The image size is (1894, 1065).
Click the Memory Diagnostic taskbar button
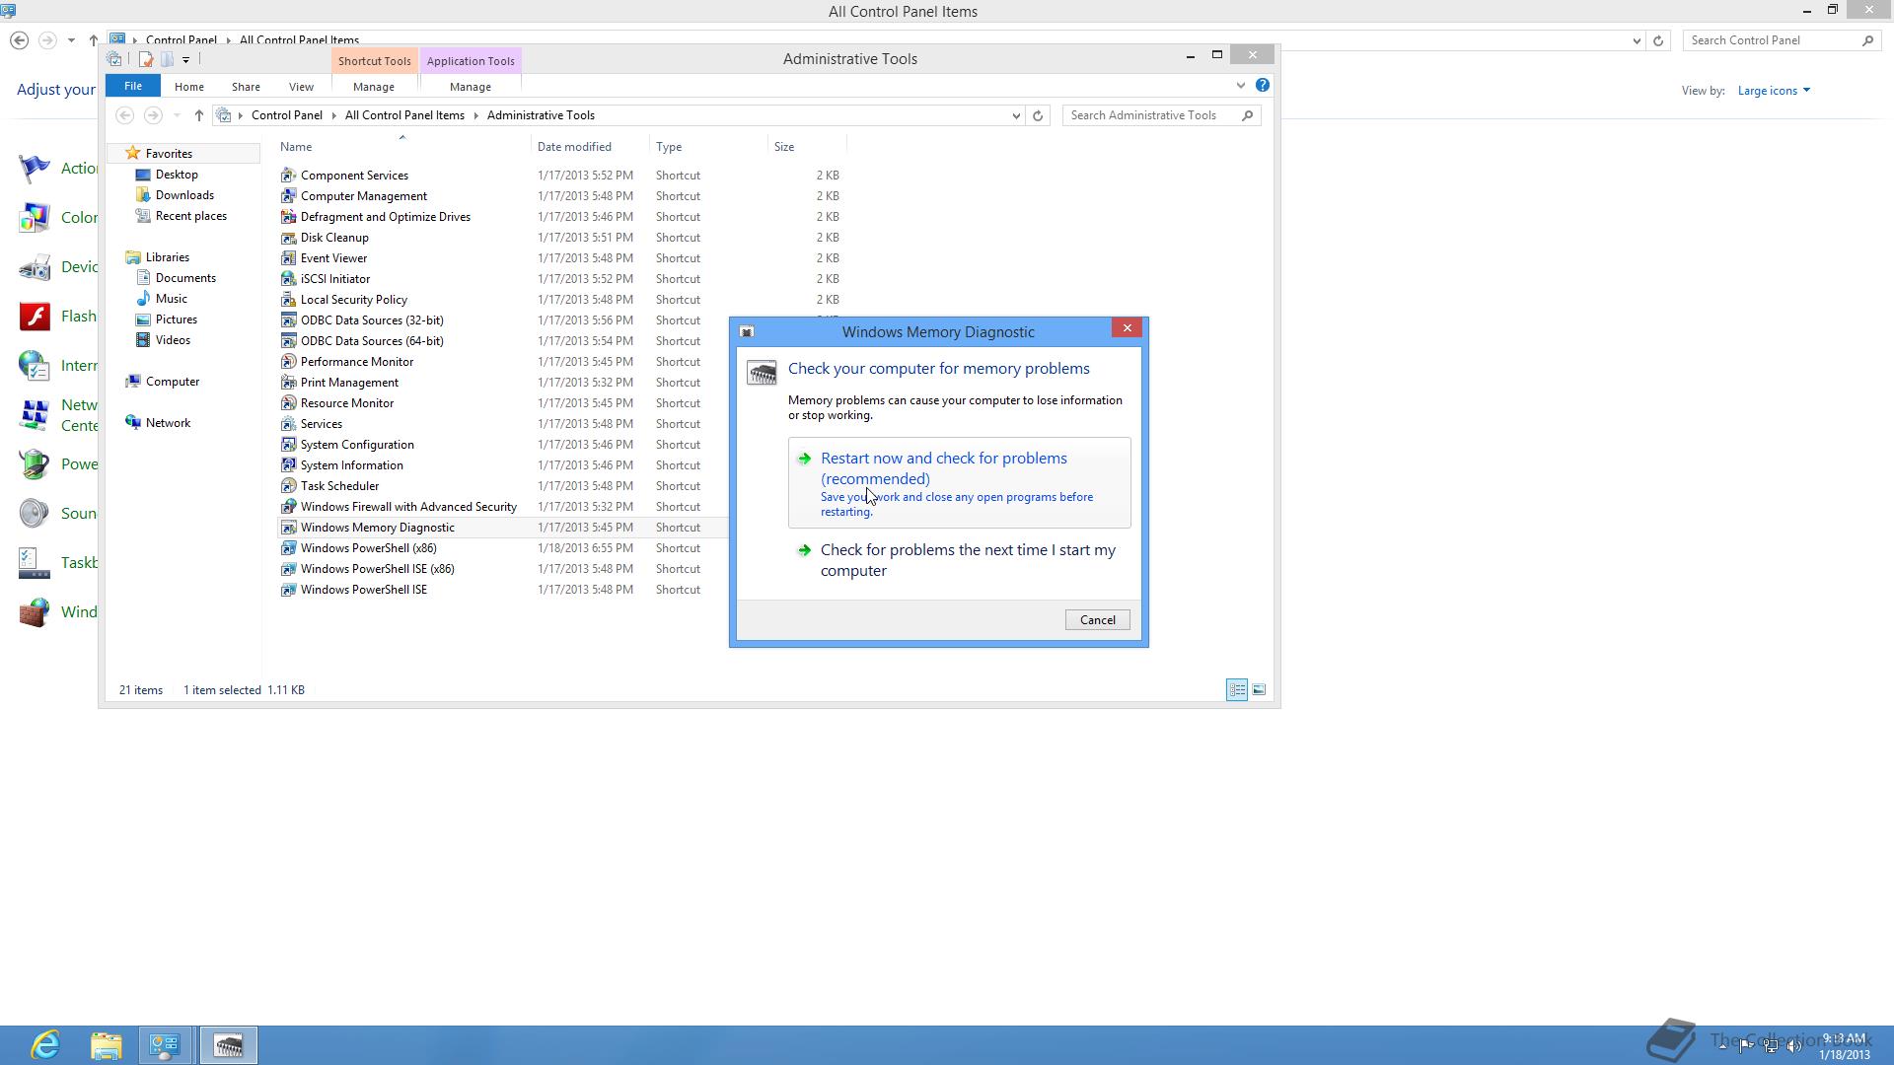point(229,1045)
